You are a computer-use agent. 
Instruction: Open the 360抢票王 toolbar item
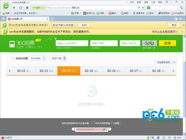click(x=178, y=13)
